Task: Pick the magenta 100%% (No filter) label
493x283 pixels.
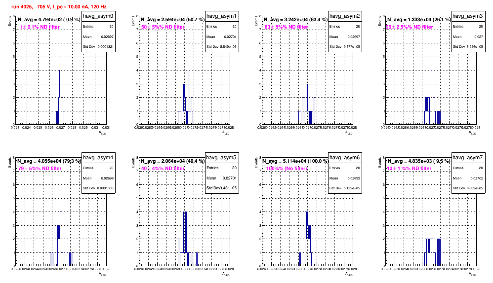Action: [287, 169]
